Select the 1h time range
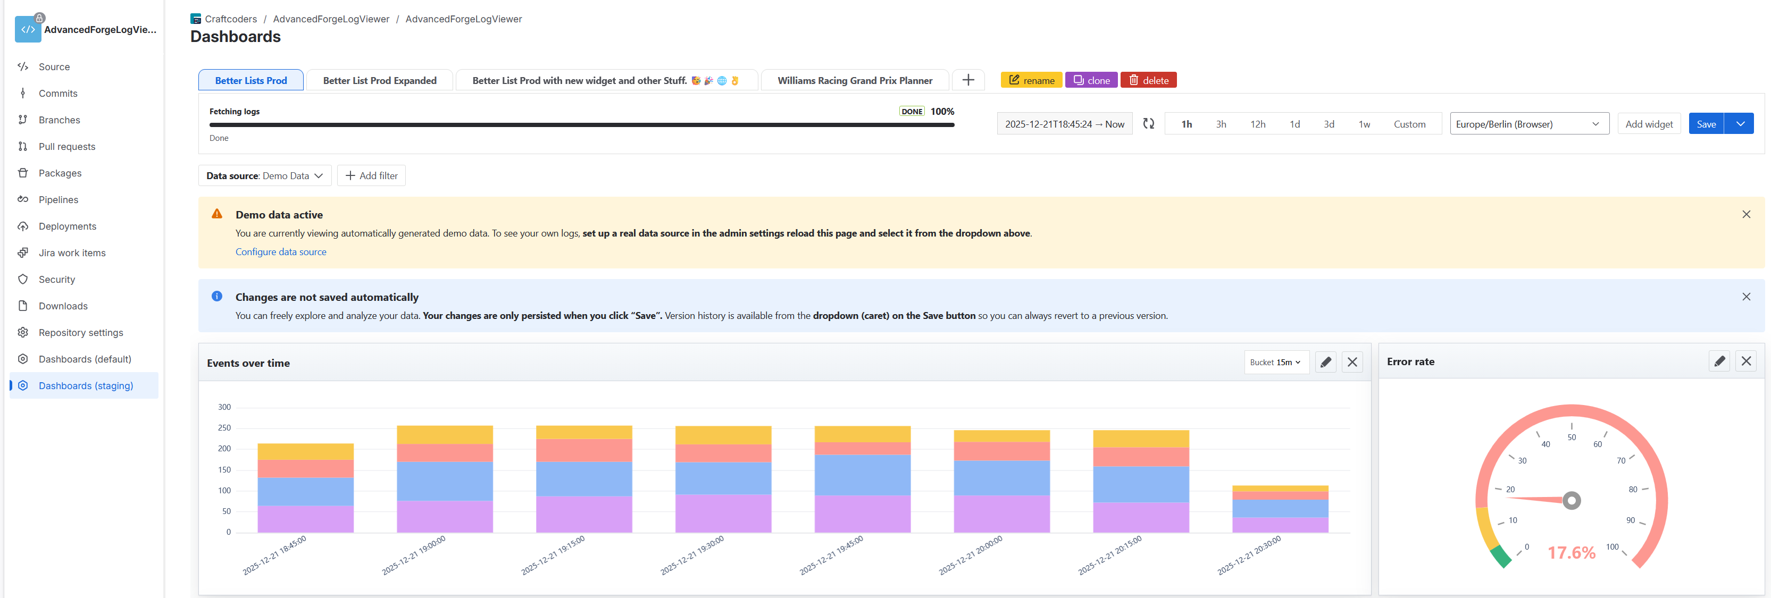This screenshot has width=1771, height=598. coord(1186,124)
